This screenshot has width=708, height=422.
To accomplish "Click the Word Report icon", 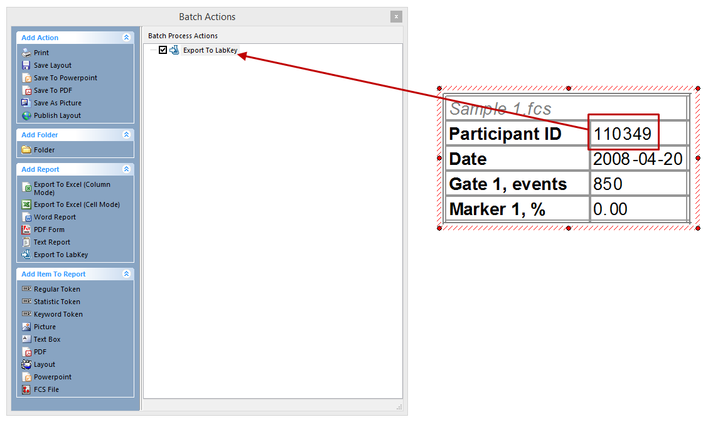I will (26, 217).
